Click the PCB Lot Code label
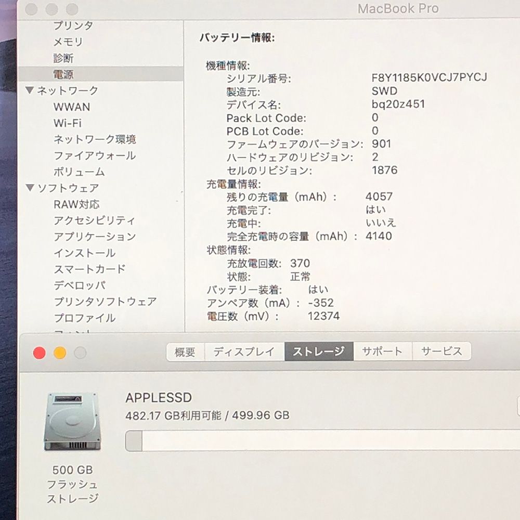 click(265, 132)
